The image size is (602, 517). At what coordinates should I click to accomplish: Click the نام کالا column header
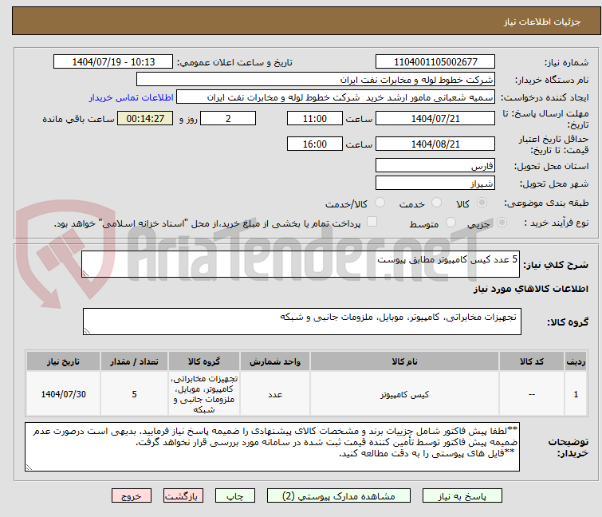click(x=404, y=361)
